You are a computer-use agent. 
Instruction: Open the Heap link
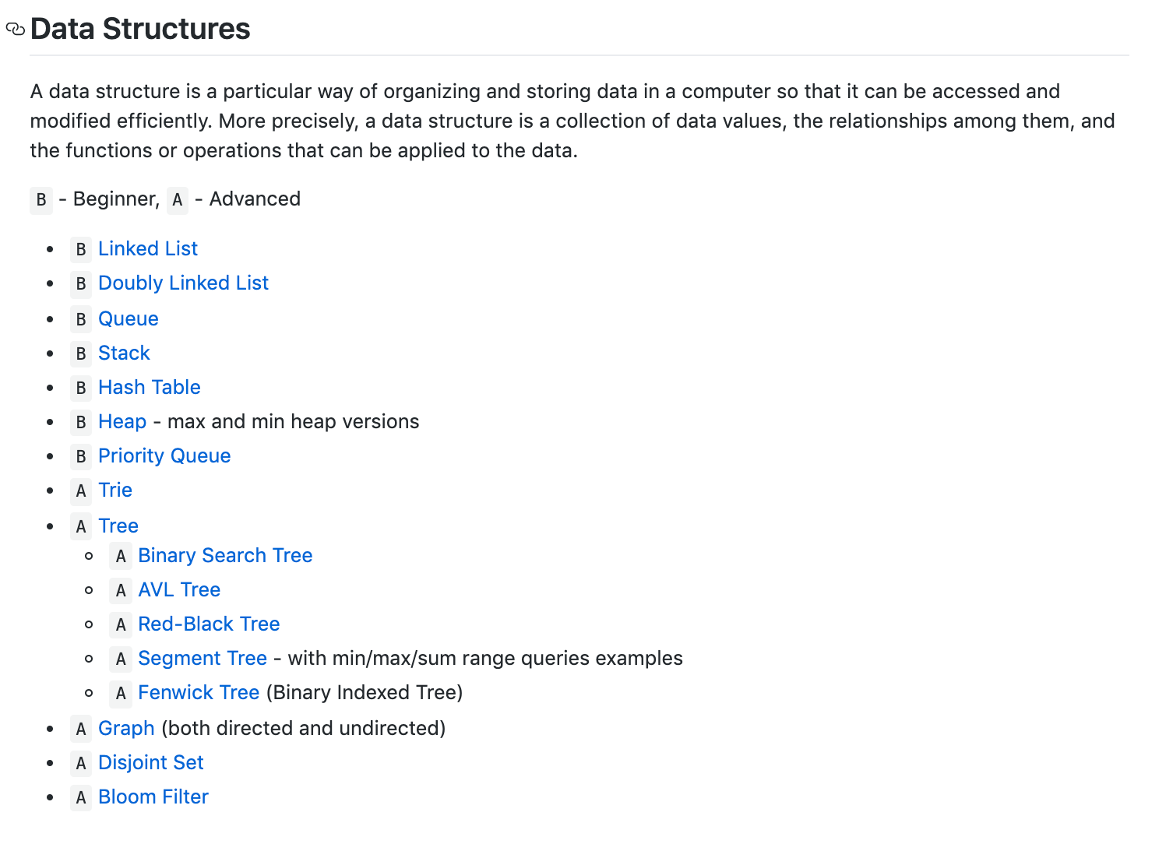122,421
